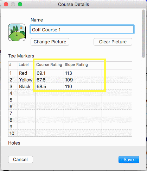Select the Red tee marker label cell

tap(26, 73)
